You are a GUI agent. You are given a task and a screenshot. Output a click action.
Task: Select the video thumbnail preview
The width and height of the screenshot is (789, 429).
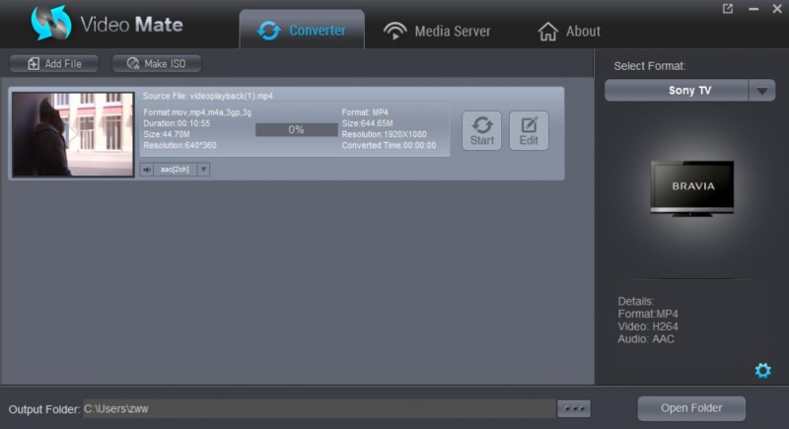(72, 134)
